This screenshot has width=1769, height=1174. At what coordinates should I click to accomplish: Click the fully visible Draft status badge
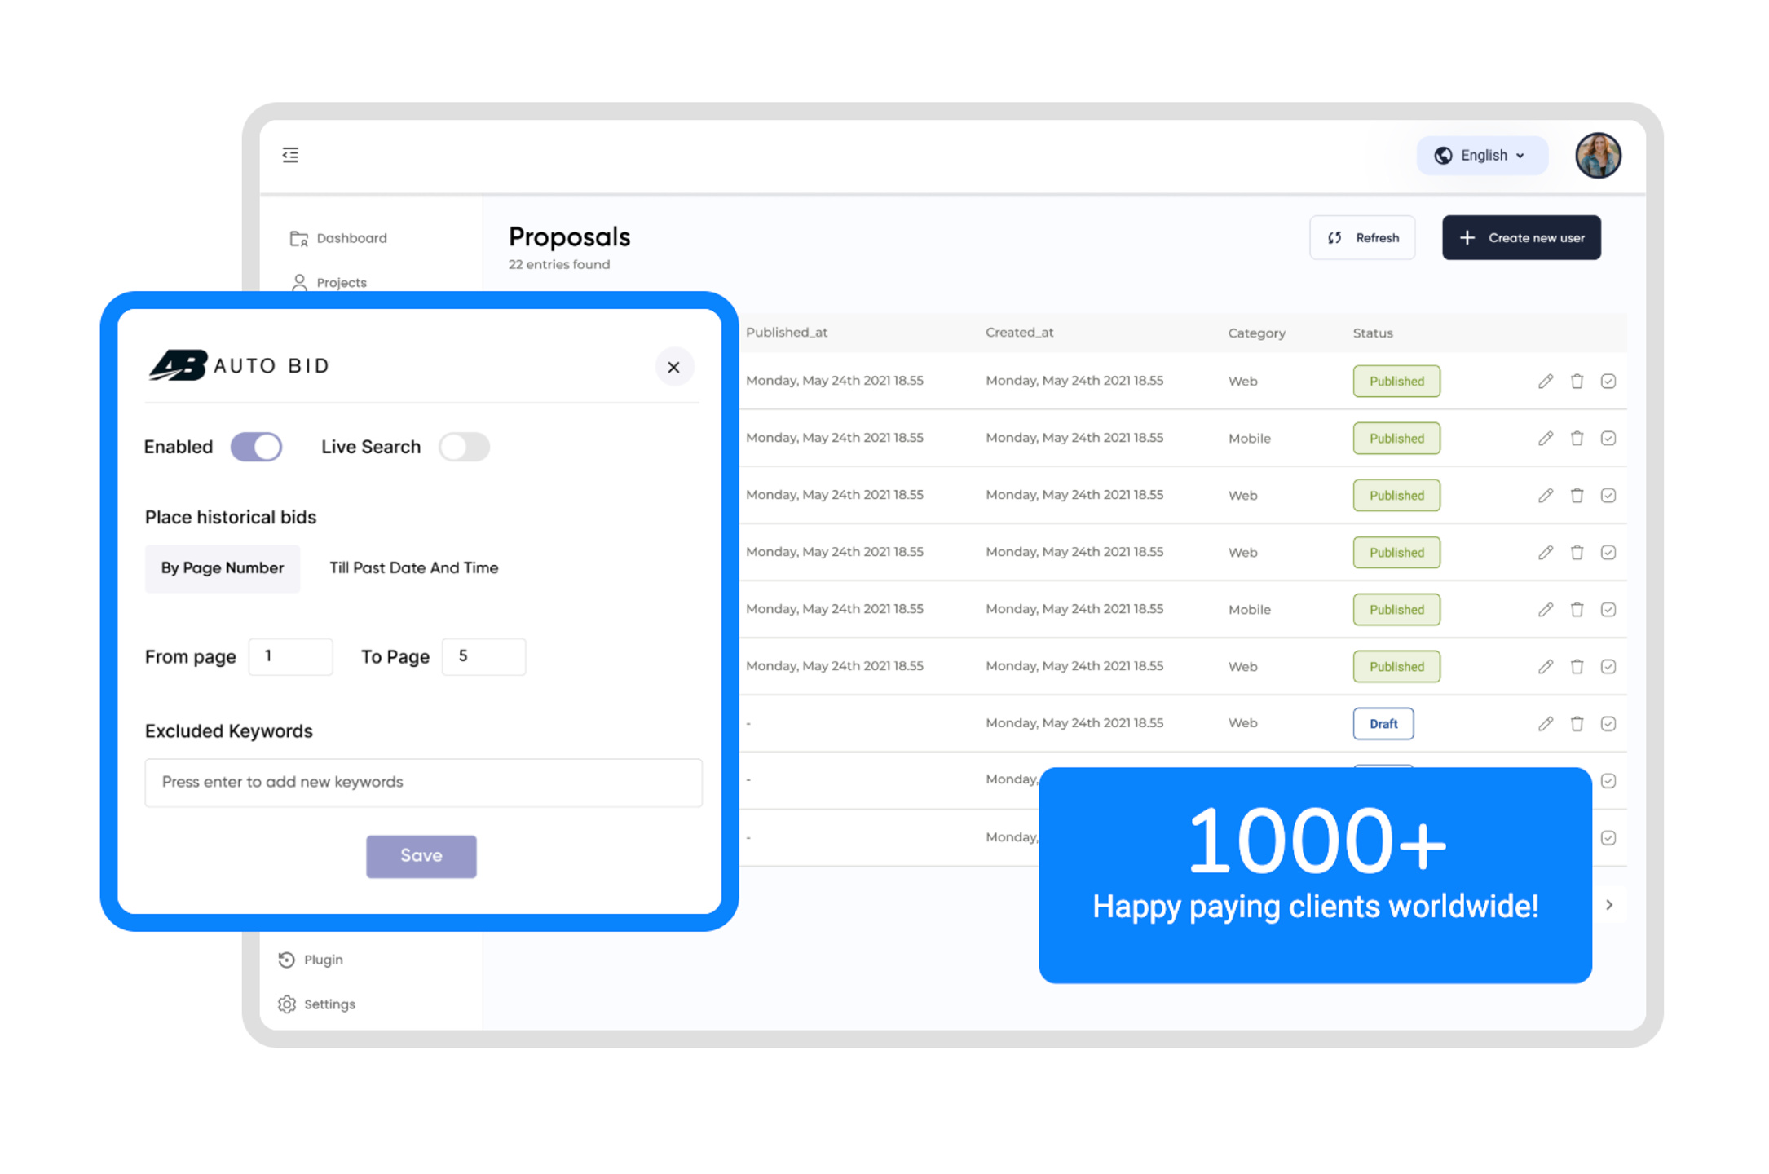pyautogui.click(x=1383, y=724)
